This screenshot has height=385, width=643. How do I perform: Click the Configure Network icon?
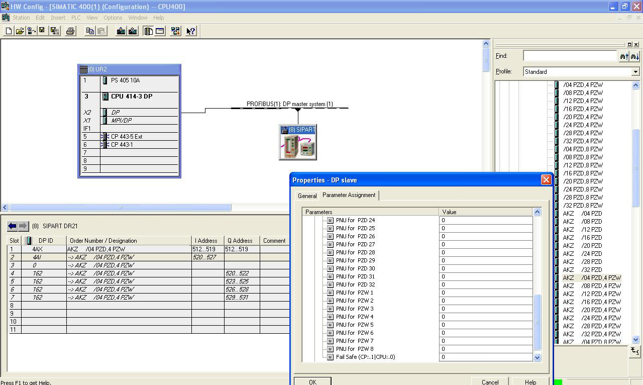(x=175, y=31)
